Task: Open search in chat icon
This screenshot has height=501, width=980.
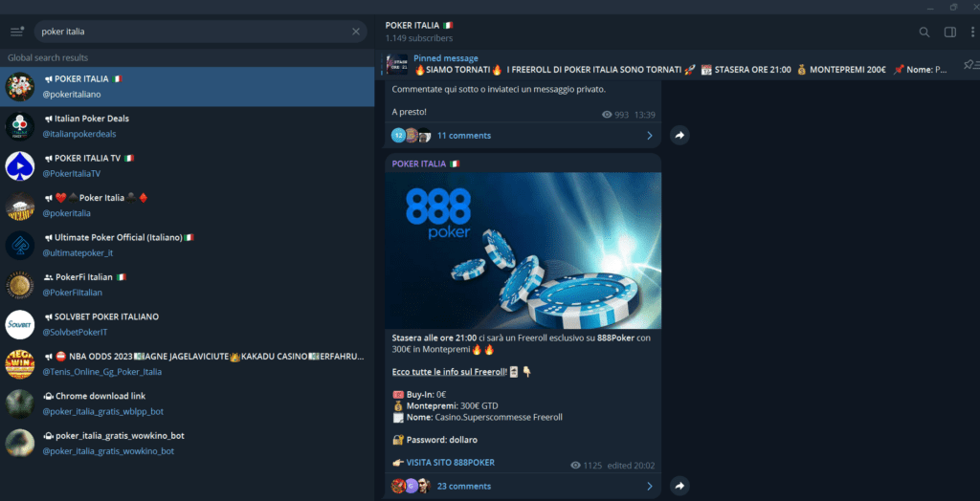Action: click(924, 32)
